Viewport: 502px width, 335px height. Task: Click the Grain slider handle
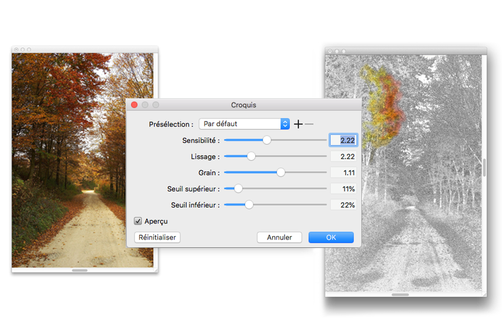281,173
